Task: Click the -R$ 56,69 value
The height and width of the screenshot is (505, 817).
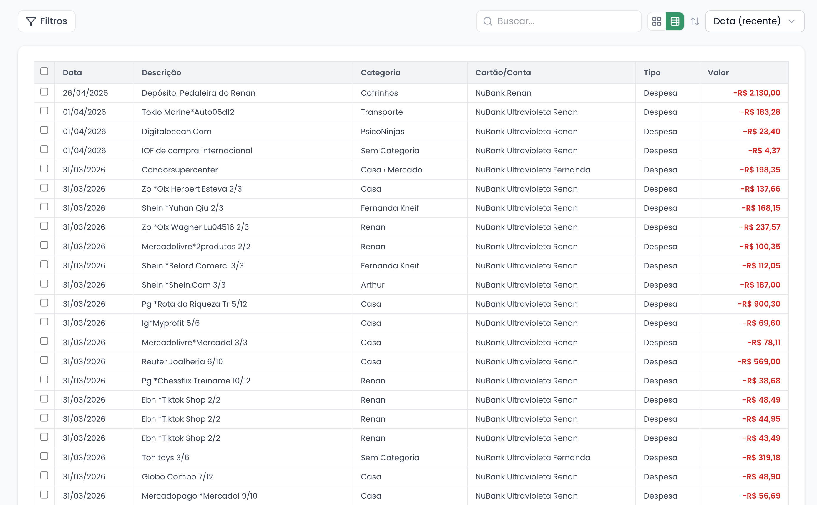Action: click(761, 496)
